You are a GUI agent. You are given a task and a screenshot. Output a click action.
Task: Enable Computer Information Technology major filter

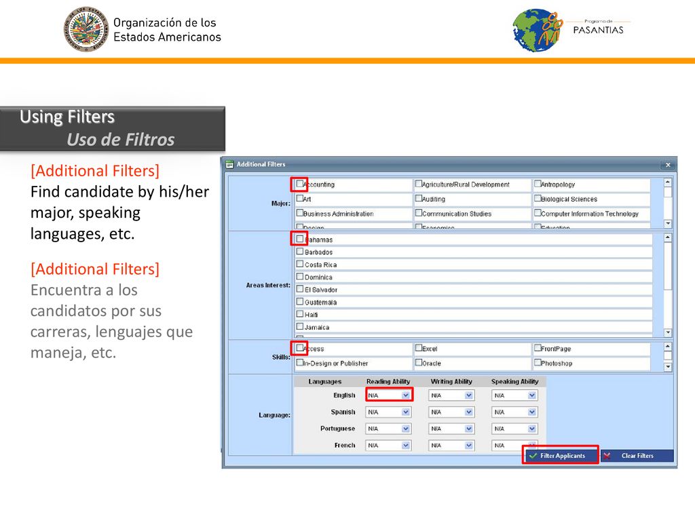[538, 212]
